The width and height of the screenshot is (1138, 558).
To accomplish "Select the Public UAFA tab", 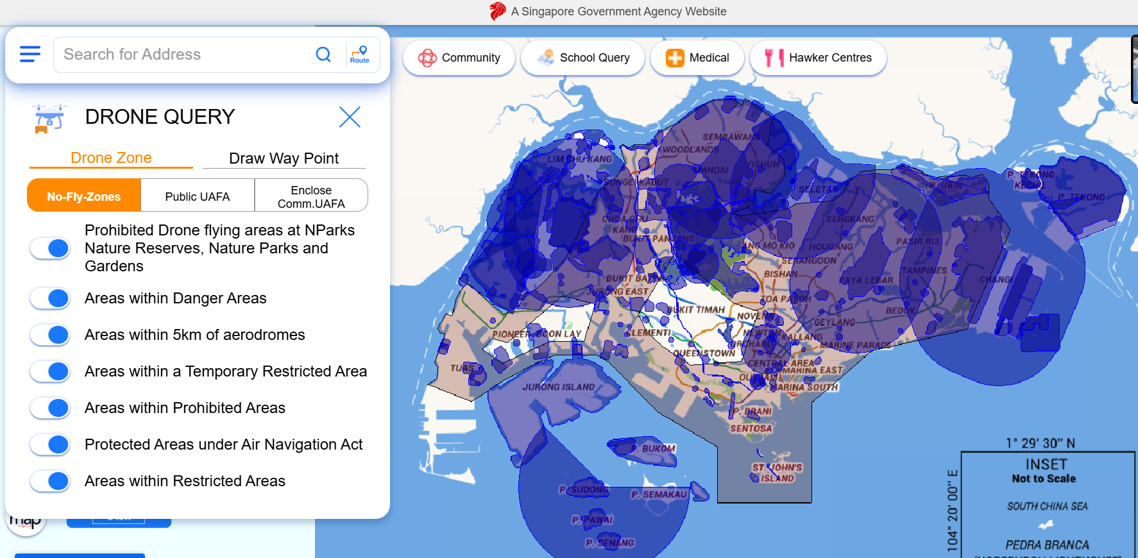I will [x=198, y=196].
